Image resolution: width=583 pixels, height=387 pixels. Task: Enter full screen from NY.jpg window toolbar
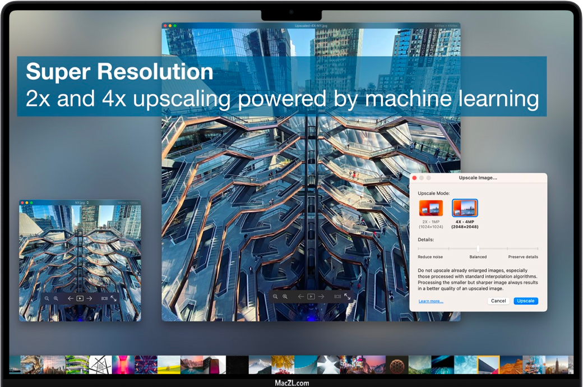(x=113, y=299)
